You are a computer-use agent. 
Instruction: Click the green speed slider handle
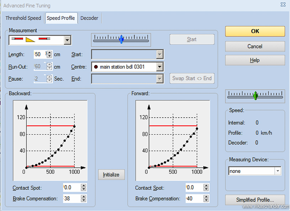click(x=255, y=95)
